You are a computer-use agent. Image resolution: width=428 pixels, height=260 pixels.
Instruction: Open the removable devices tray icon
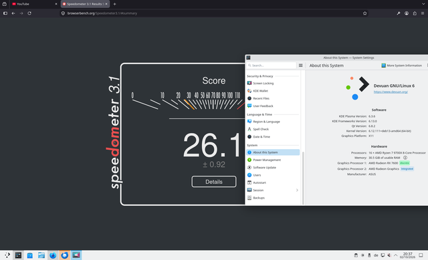[x=369, y=255]
